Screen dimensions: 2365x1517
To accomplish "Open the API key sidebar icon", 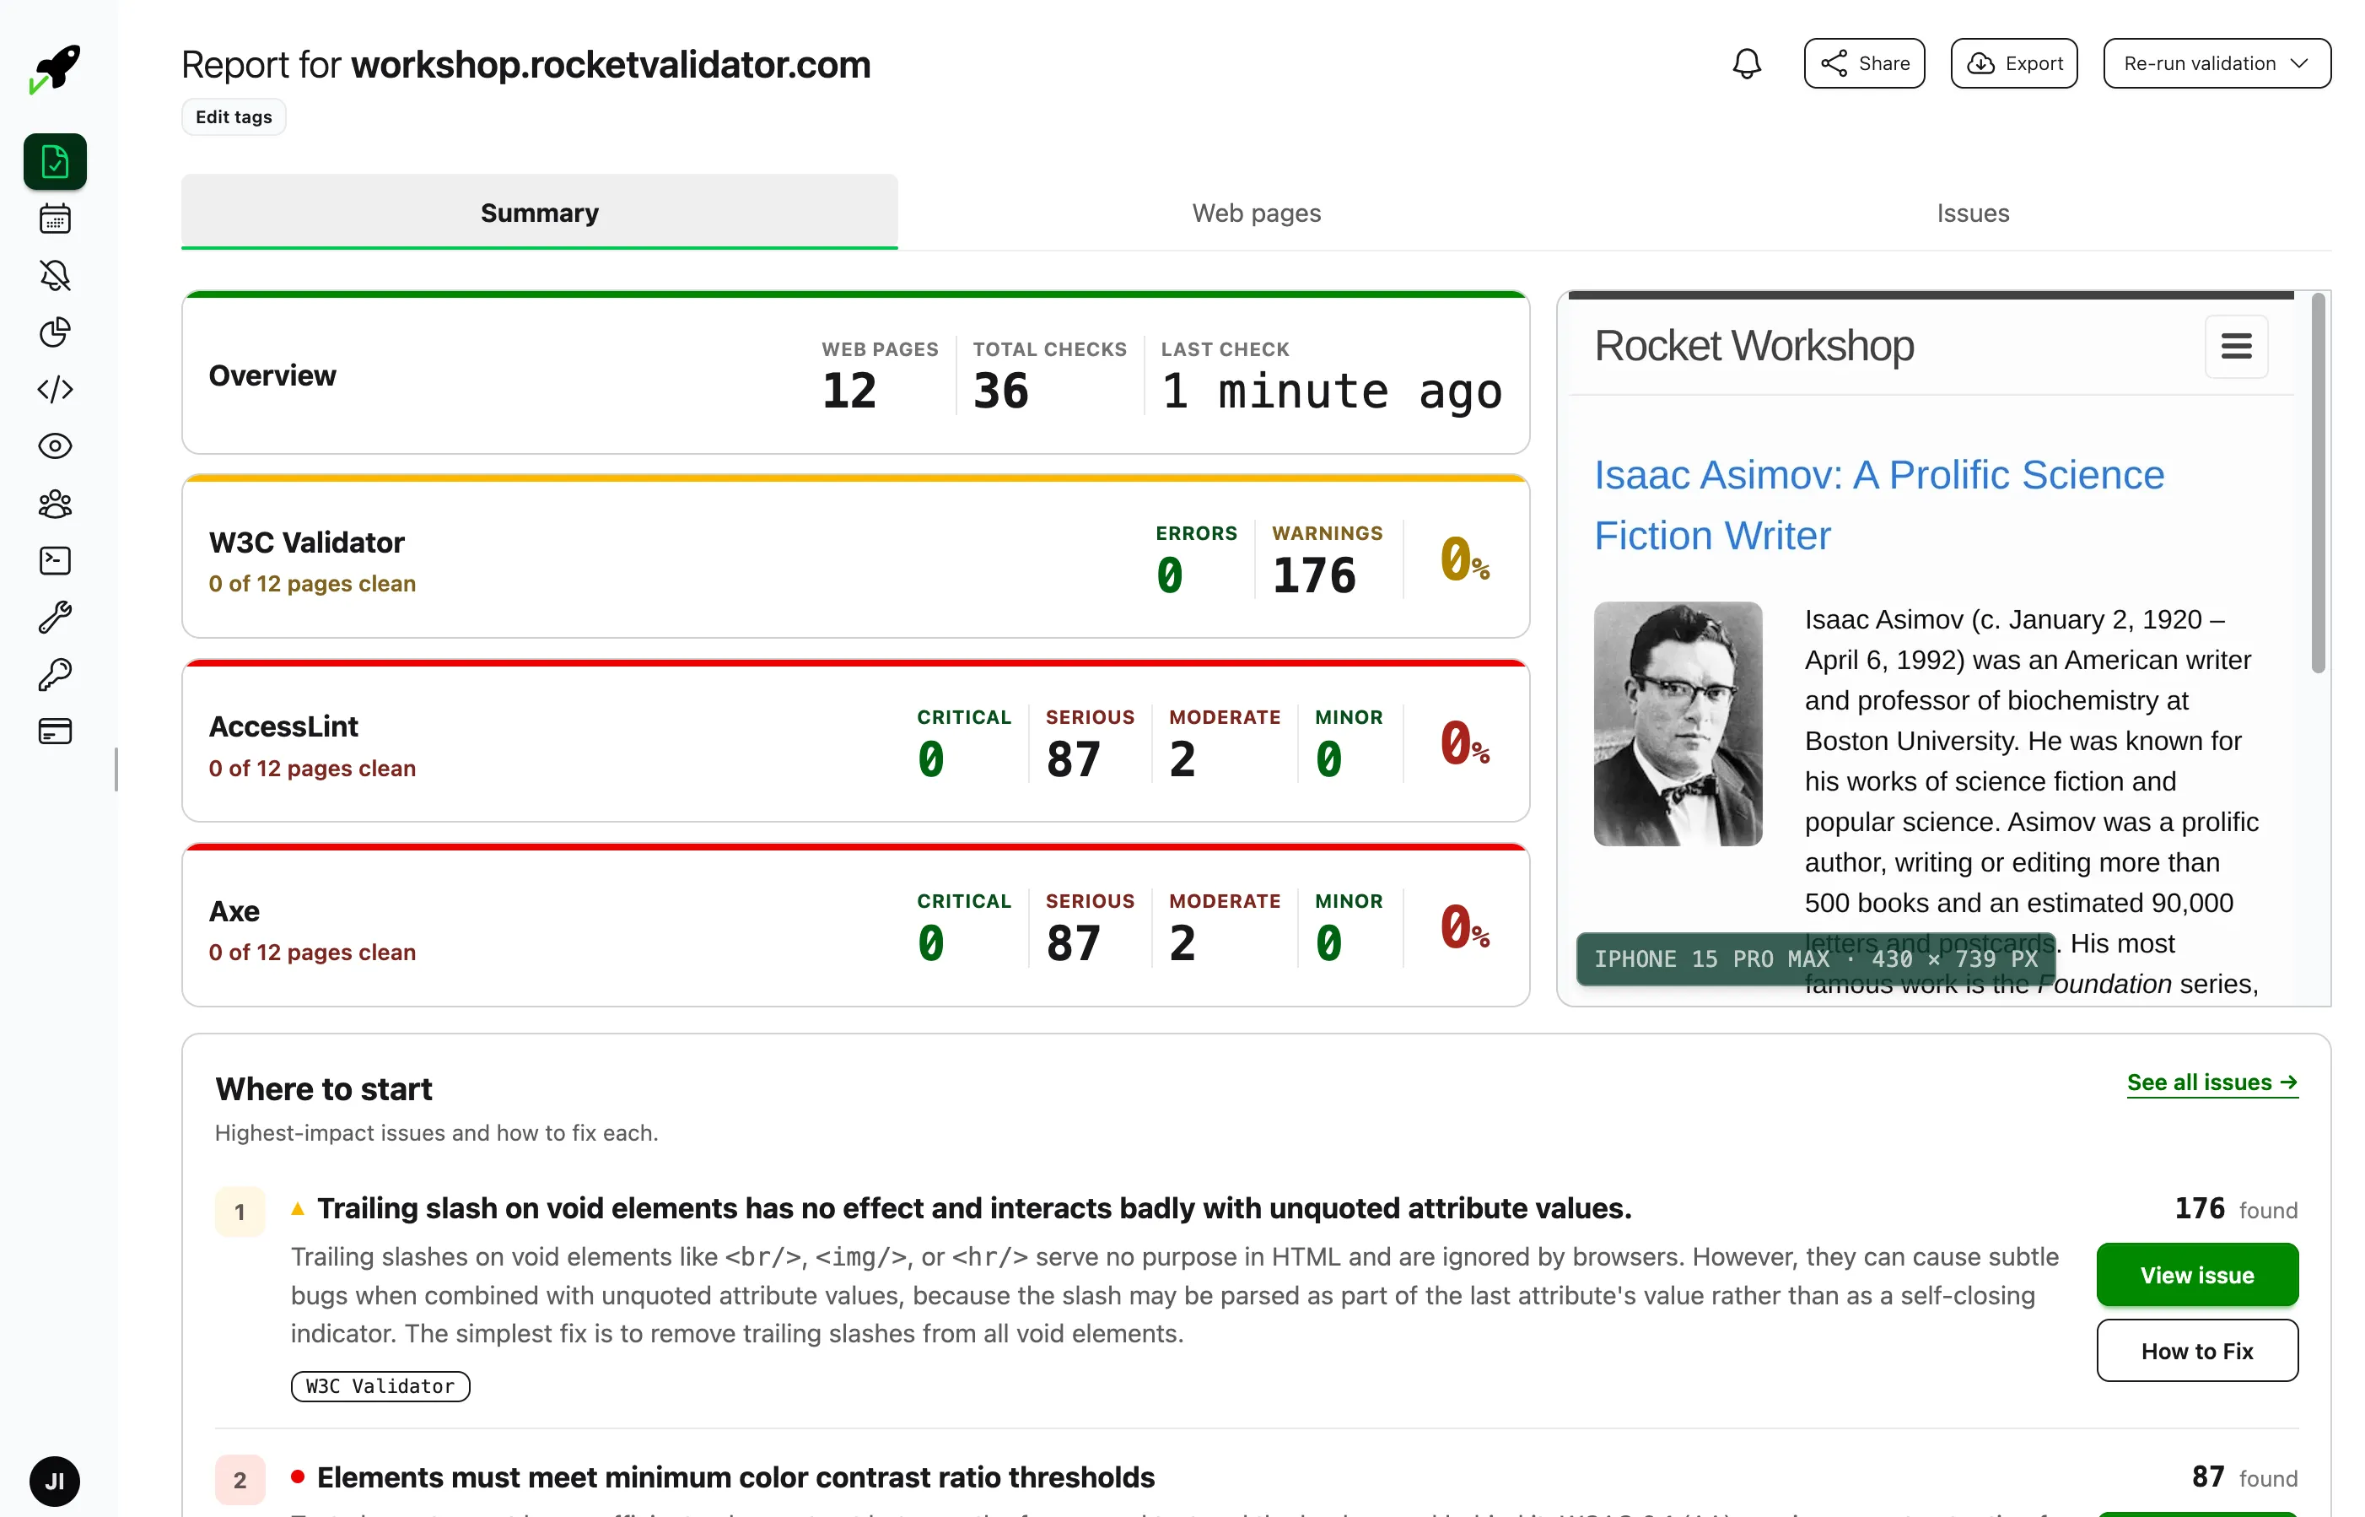I will pyautogui.click(x=55, y=675).
